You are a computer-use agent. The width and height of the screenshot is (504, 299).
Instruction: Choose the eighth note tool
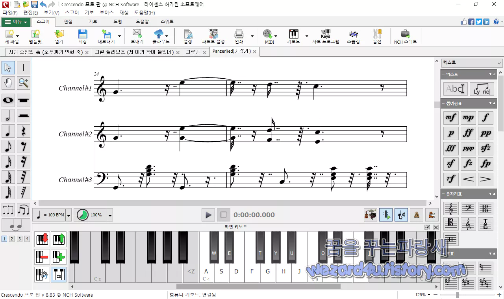[8, 146]
